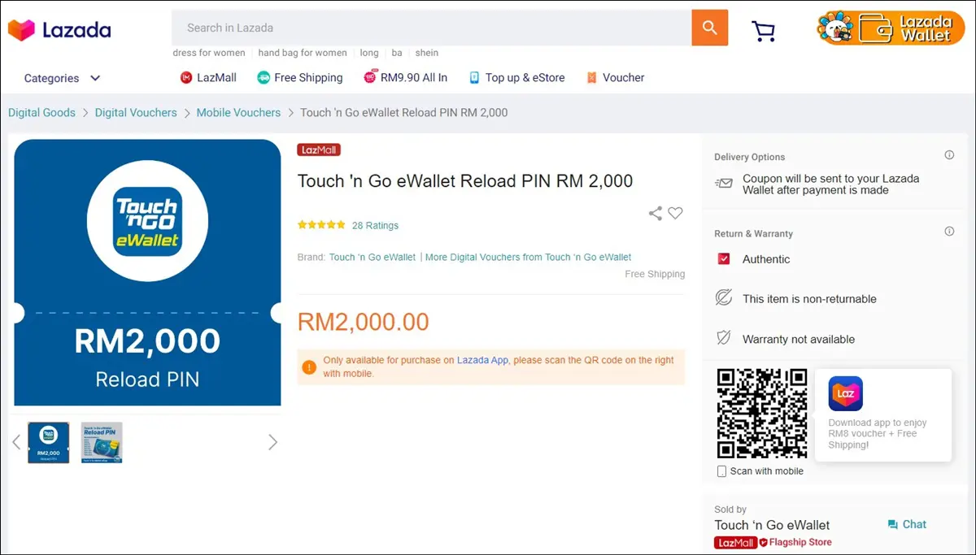The width and height of the screenshot is (976, 555).
Task: Focus the Search in Lazada field
Action: pos(431,28)
